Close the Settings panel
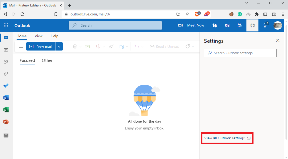The width and height of the screenshot is (288, 159). (278, 41)
